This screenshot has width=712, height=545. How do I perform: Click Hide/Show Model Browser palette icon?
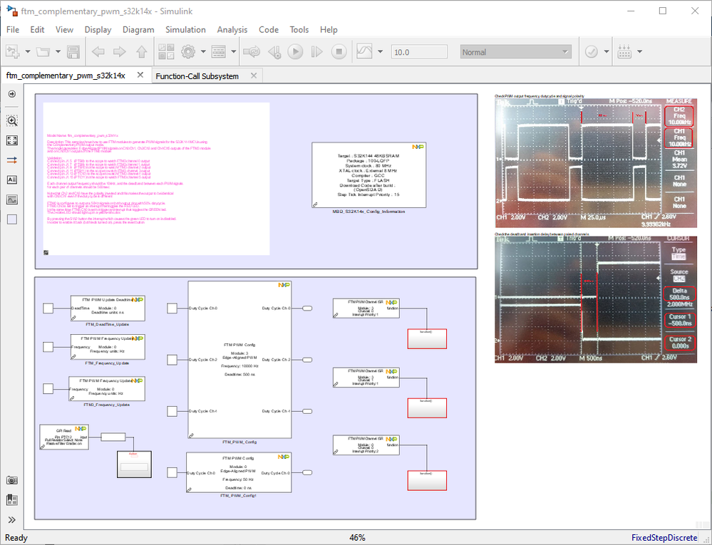pos(12,94)
